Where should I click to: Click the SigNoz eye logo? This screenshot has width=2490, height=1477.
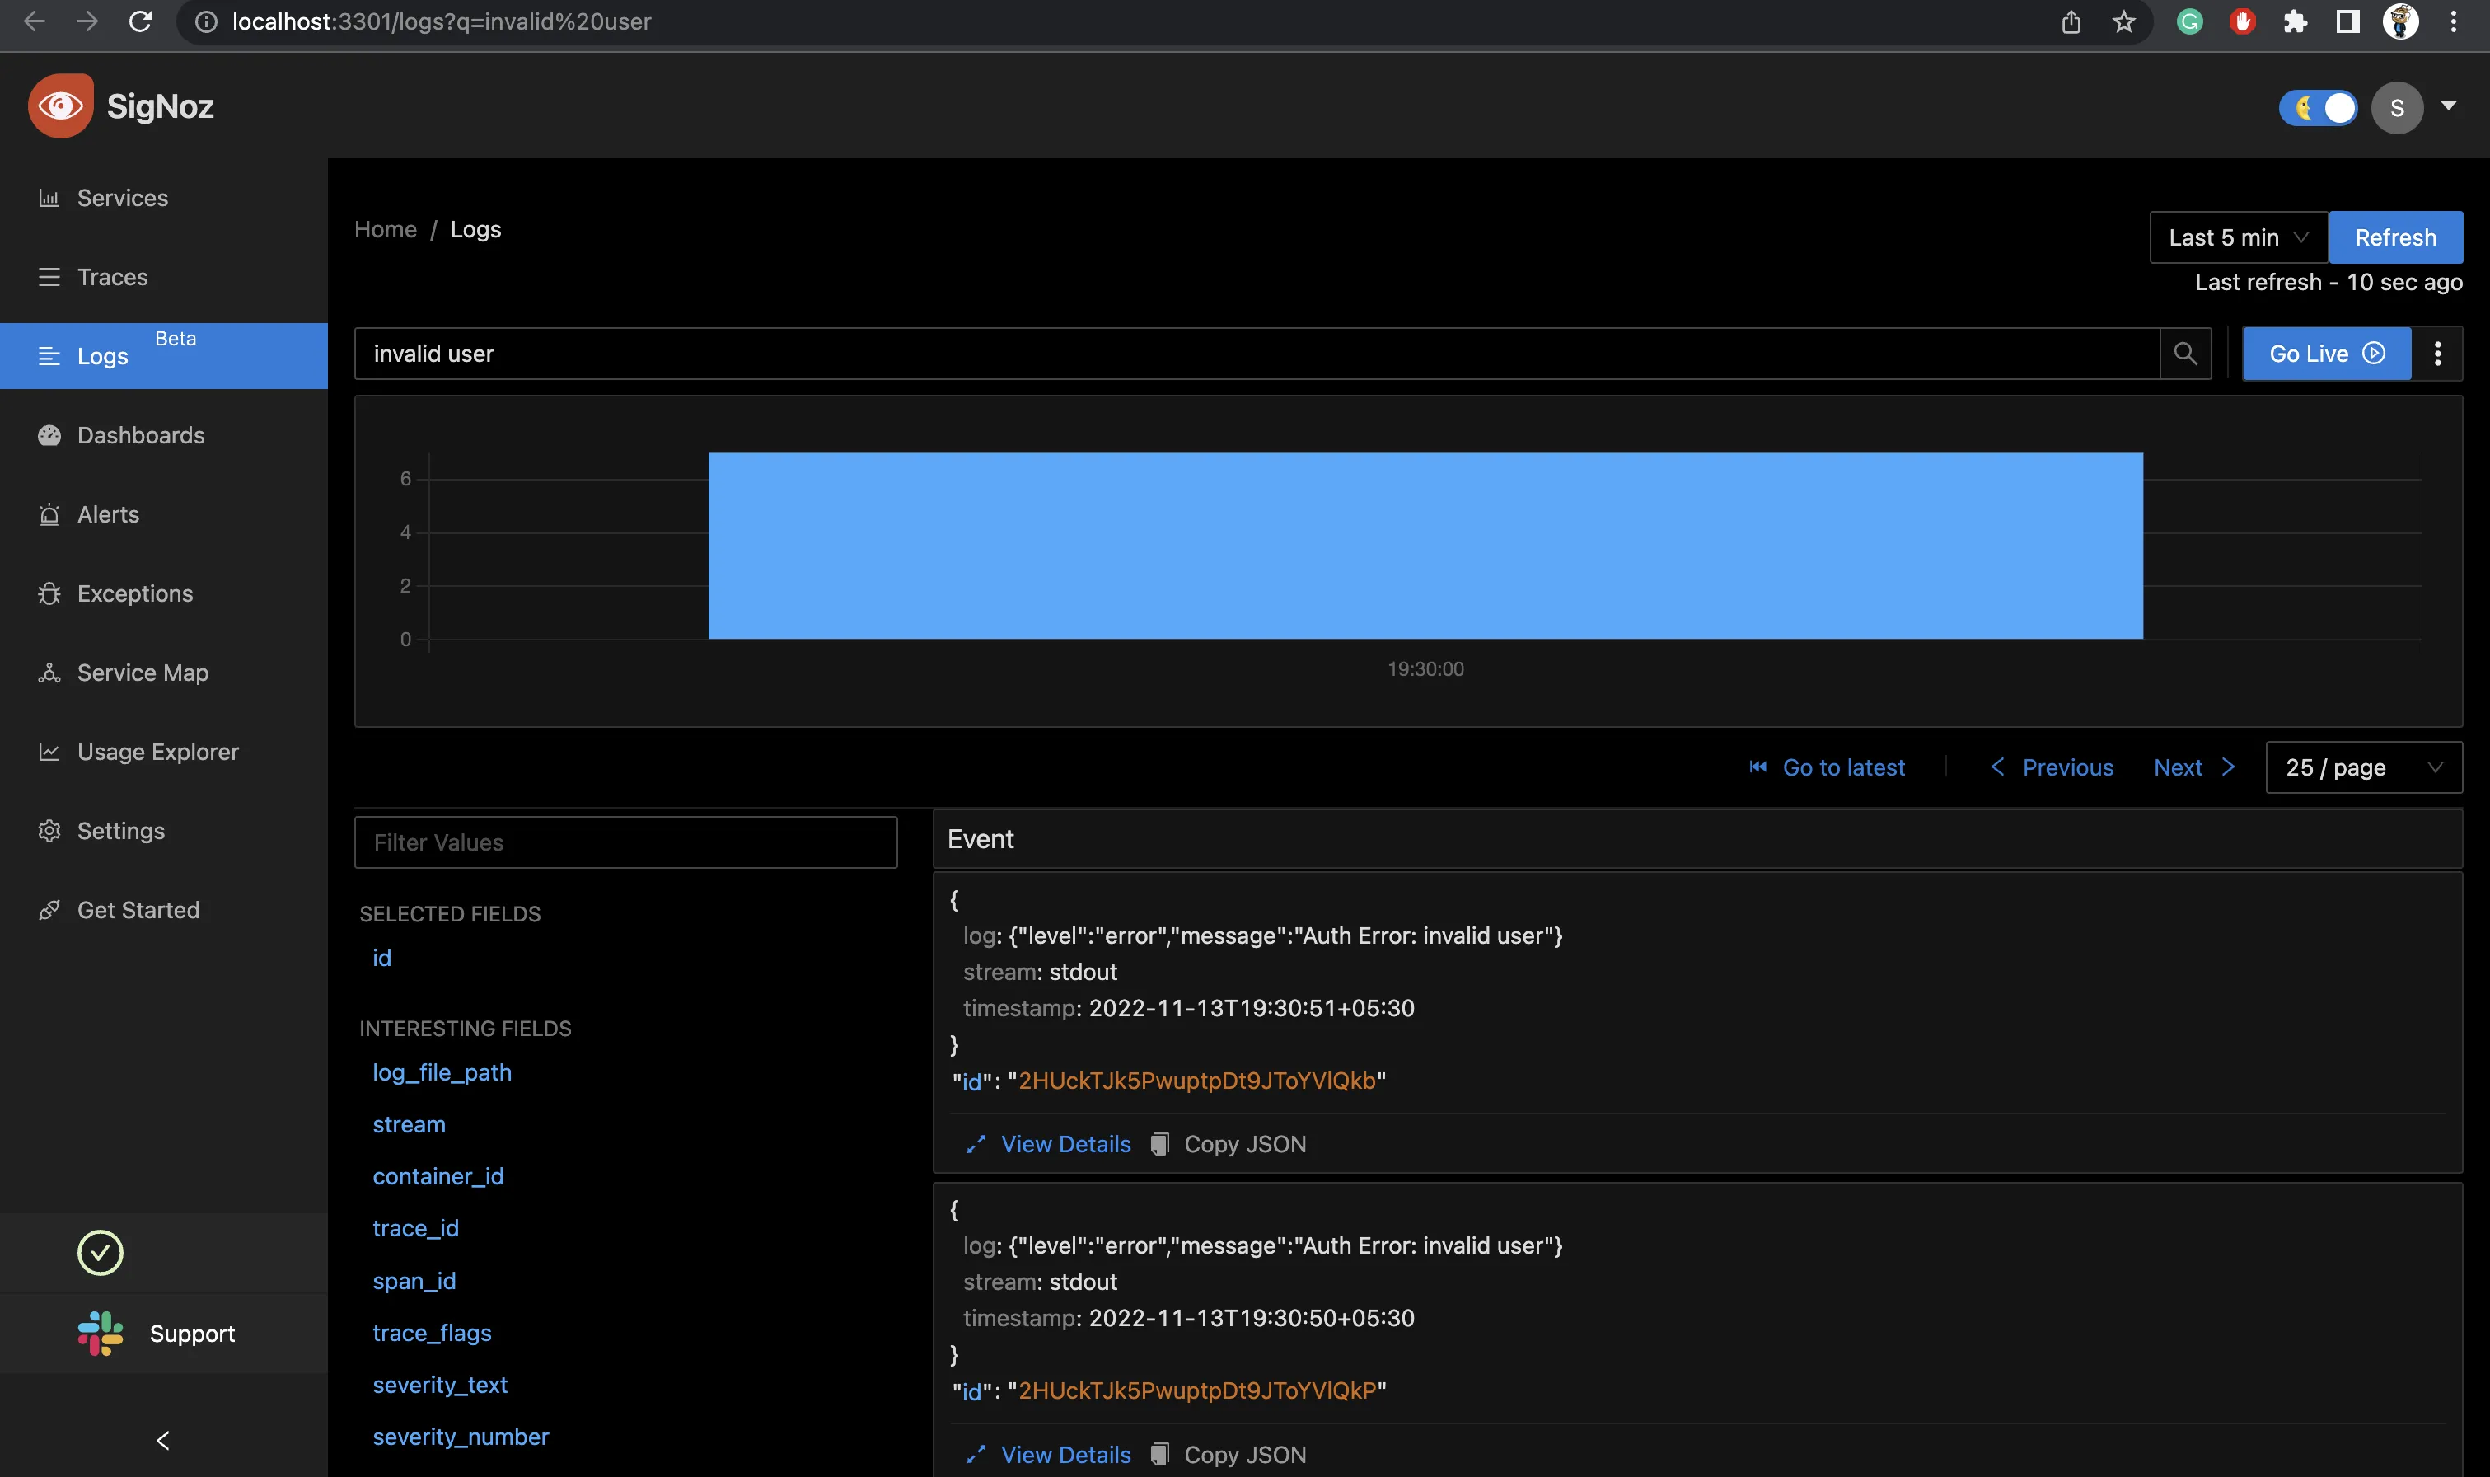point(61,105)
